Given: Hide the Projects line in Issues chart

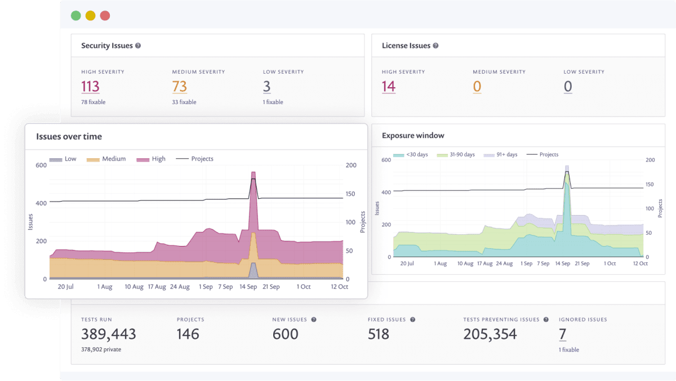Looking at the screenshot, I should tap(195, 159).
